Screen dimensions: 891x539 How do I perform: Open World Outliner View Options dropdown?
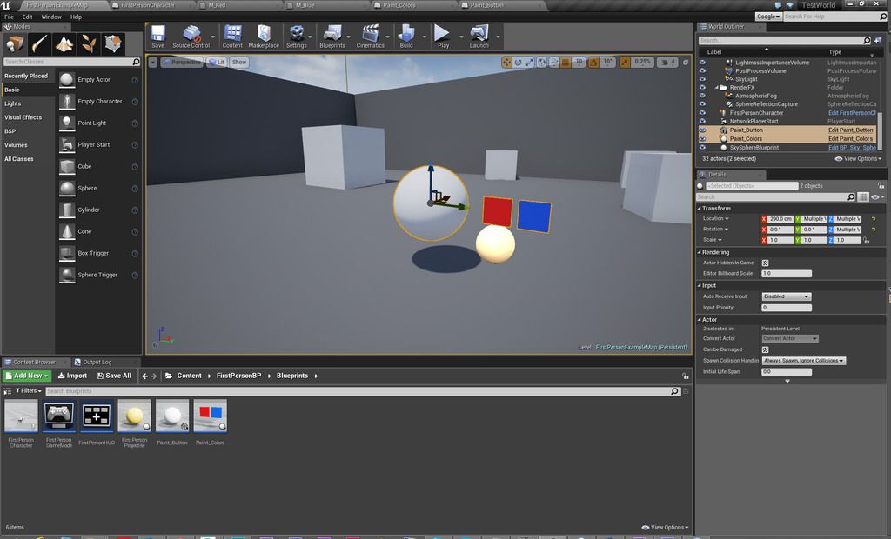[858, 159]
